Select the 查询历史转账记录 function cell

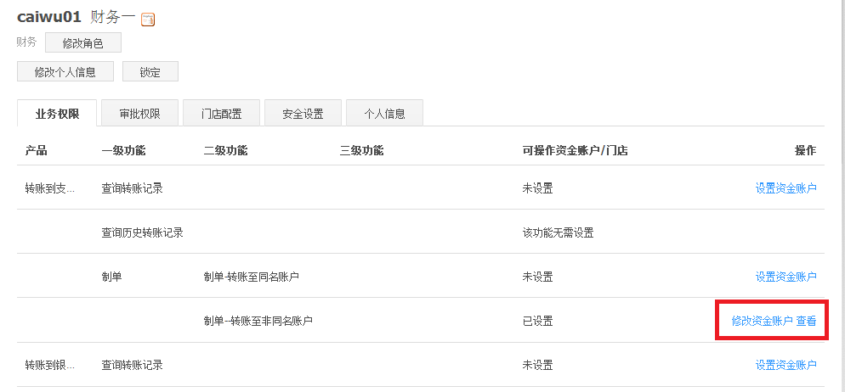point(142,232)
